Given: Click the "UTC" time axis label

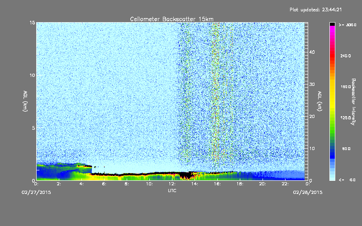Looking at the screenshot, I should coord(172,190).
